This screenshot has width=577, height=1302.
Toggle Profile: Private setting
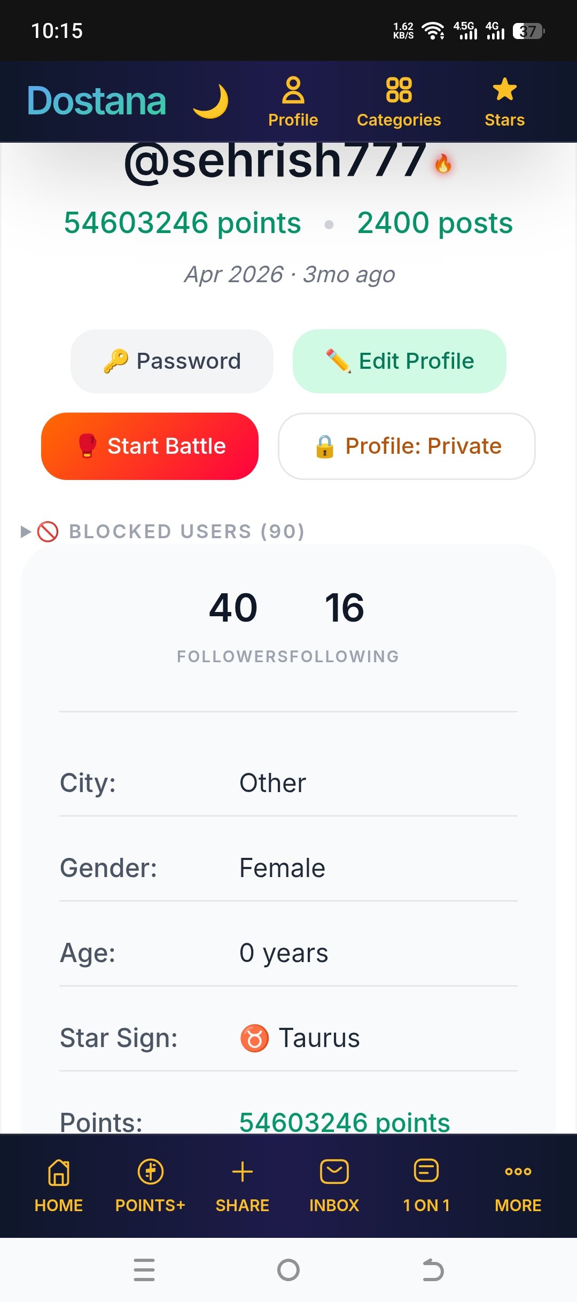pyautogui.click(x=407, y=446)
